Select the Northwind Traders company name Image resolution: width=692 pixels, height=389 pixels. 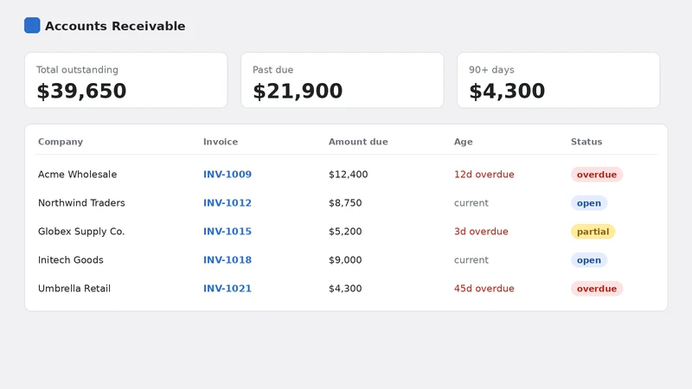[81, 203]
